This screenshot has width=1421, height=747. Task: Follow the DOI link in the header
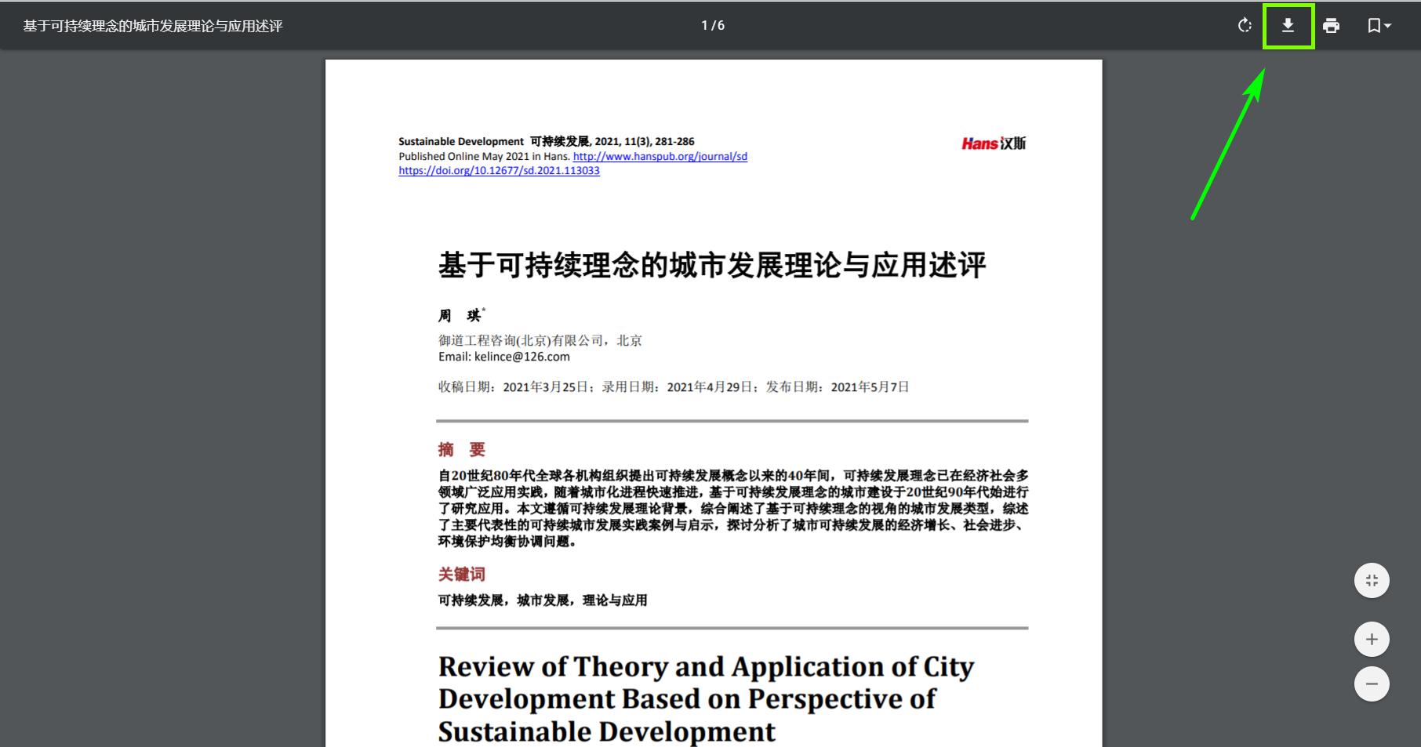point(500,170)
